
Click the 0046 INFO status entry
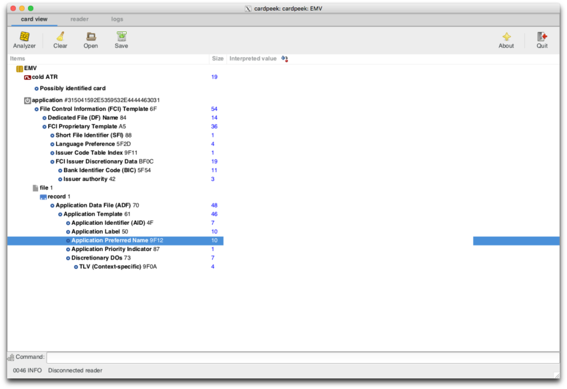27,370
